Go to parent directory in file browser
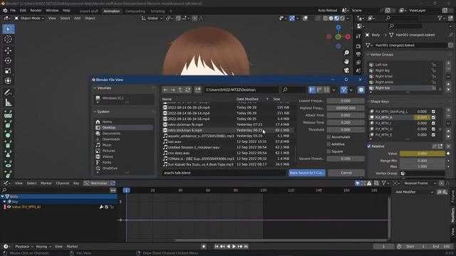Viewport: 456px width, 256px height. [180, 90]
